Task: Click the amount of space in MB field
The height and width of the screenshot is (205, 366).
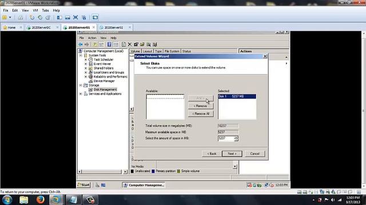Action: click(226, 138)
